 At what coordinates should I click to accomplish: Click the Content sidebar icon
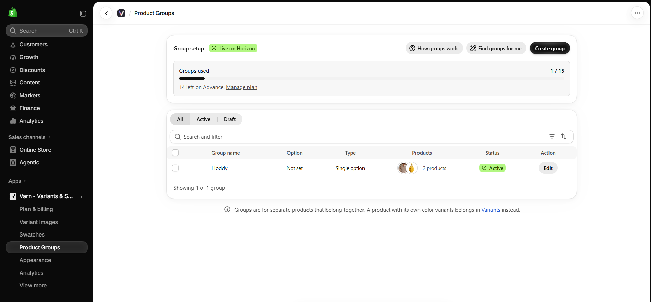tap(13, 83)
